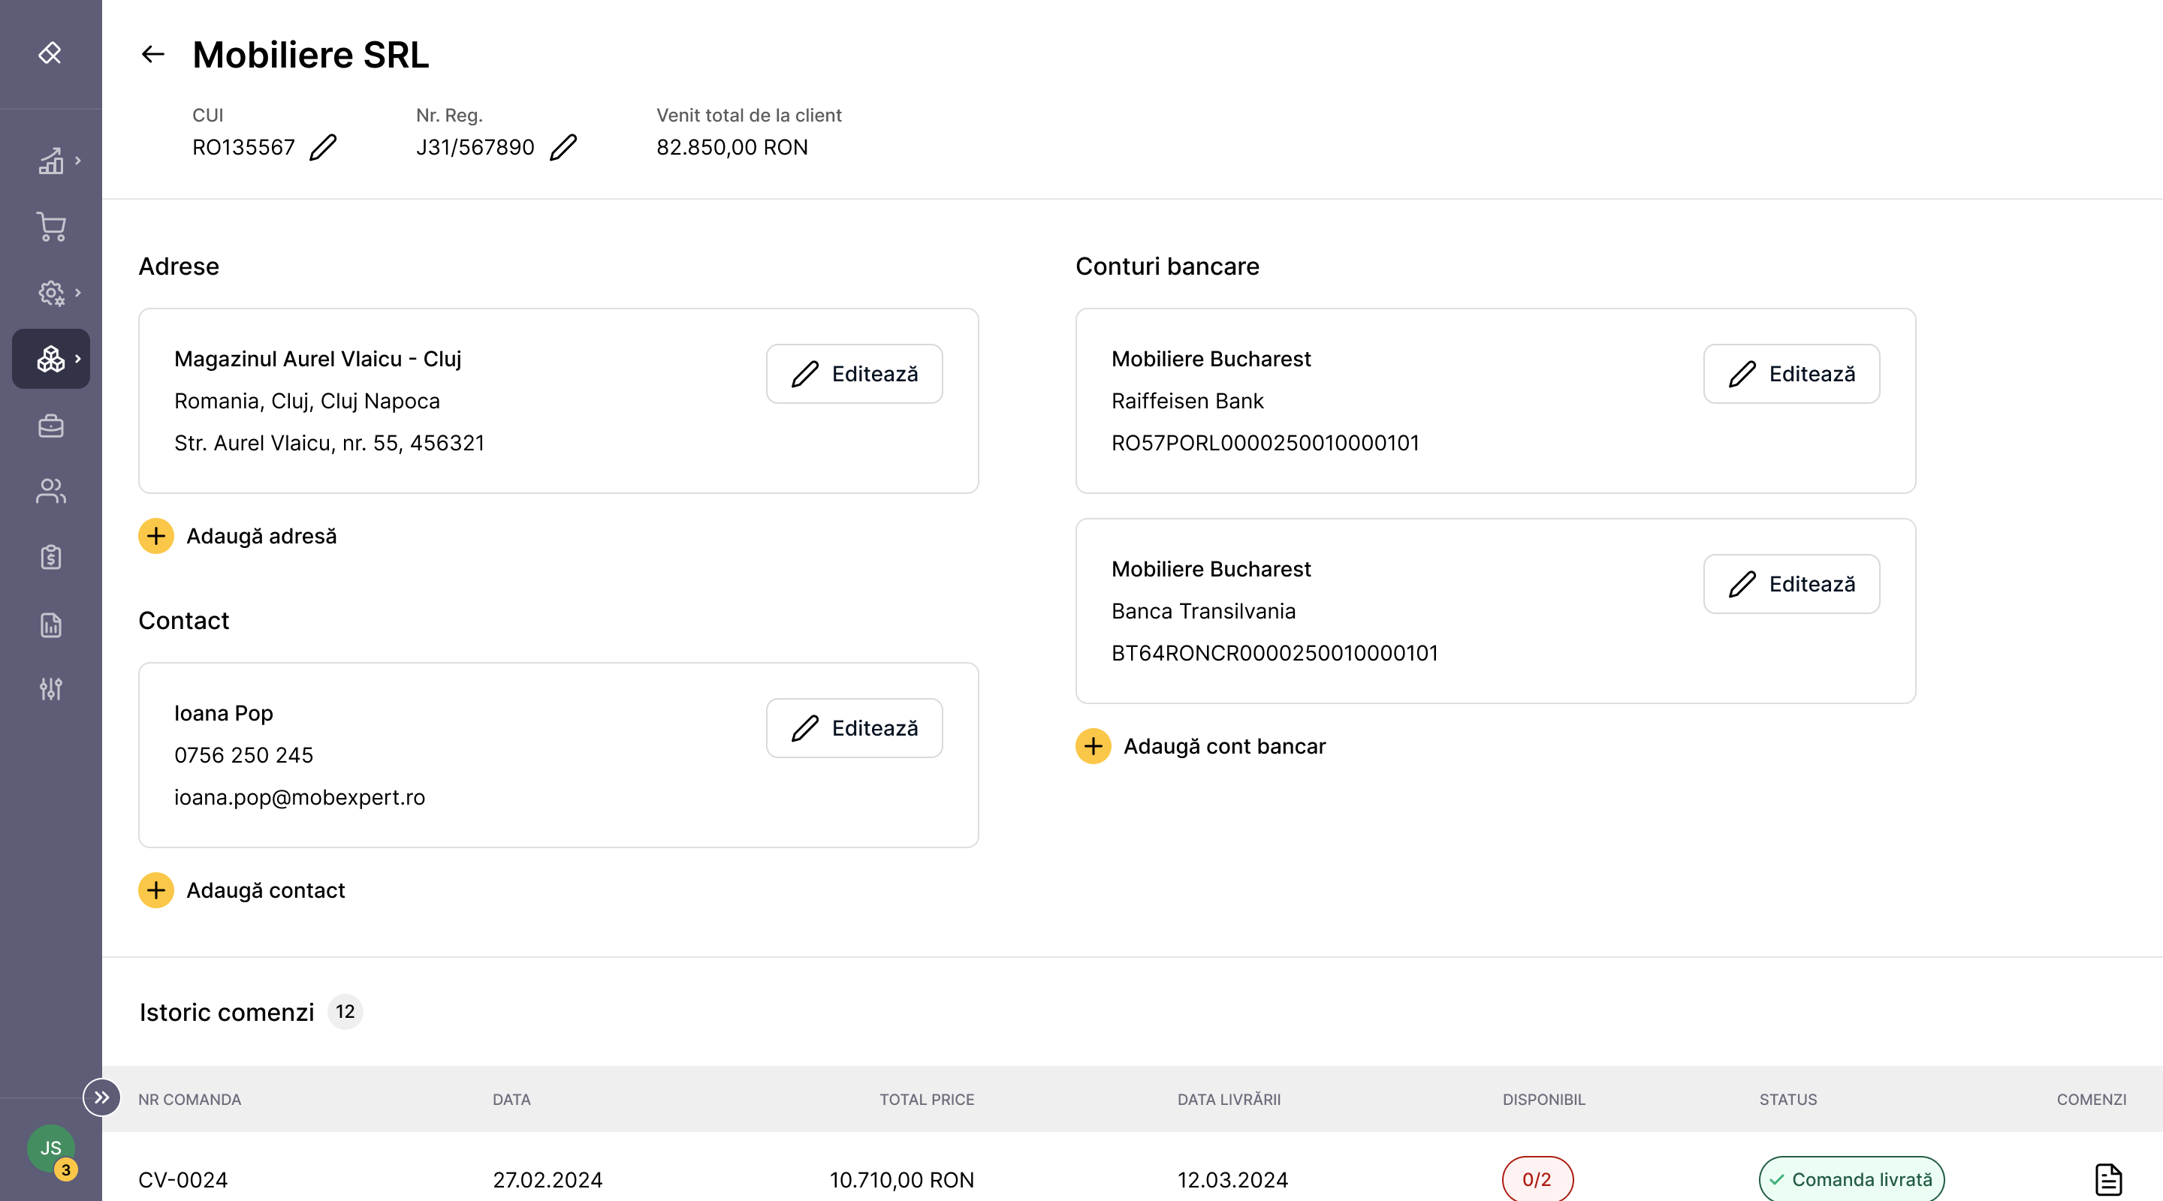Viewport: 2163px width, 1201px height.
Task: Click the DISPONIBIL column header
Action: pyautogui.click(x=1544, y=1100)
